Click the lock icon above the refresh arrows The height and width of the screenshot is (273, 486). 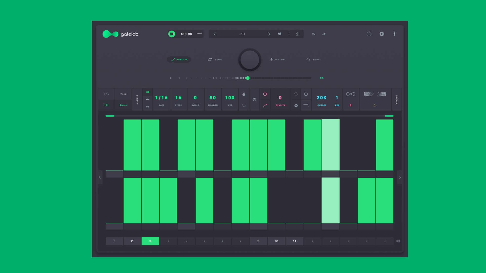pos(244,94)
